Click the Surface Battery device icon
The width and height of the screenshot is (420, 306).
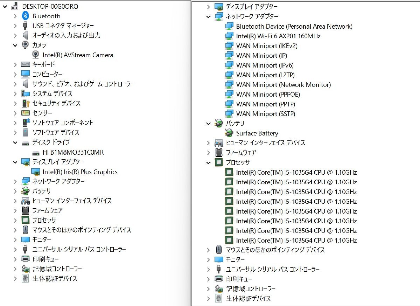point(229,133)
